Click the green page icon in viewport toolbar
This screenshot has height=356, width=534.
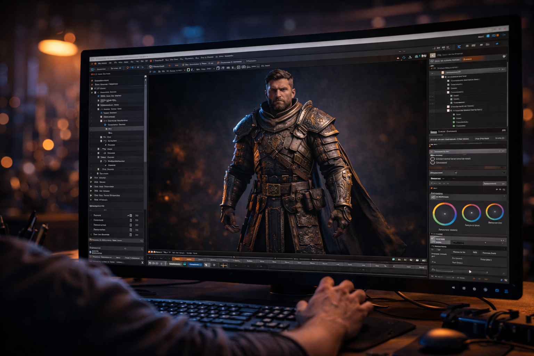coord(188,70)
